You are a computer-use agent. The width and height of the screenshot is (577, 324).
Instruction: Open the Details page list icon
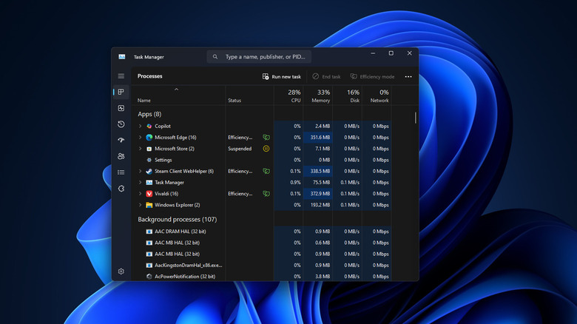point(121,172)
